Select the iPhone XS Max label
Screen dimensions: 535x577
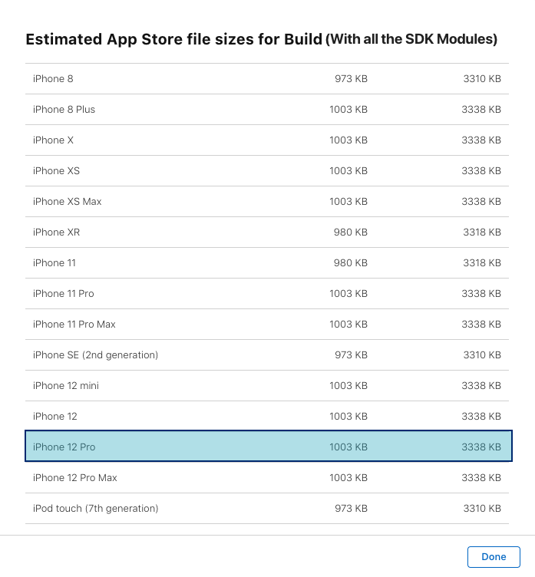pos(67,201)
